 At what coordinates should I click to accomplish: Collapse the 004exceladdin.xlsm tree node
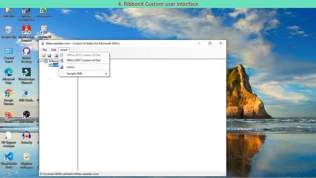point(41,61)
